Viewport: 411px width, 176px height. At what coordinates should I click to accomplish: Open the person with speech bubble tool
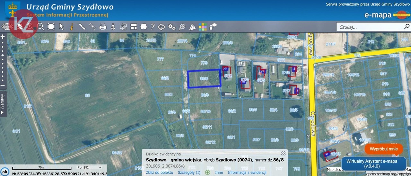pyautogui.click(x=213, y=26)
